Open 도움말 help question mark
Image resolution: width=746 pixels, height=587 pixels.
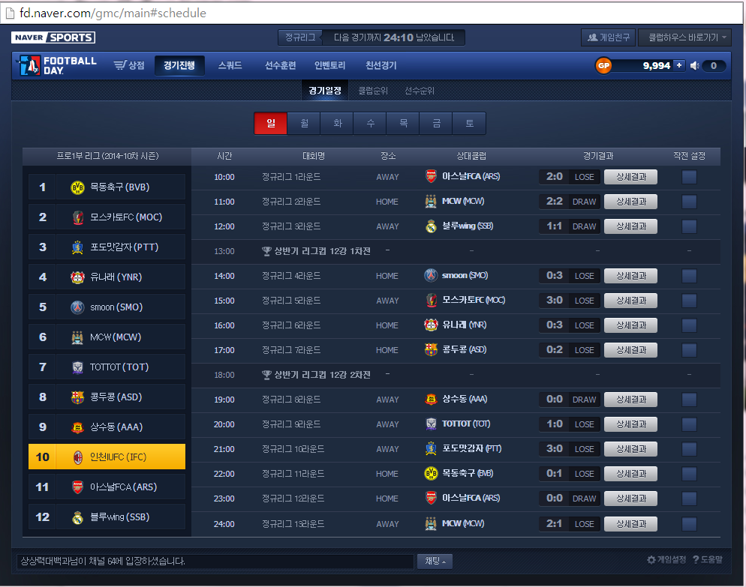click(x=708, y=560)
